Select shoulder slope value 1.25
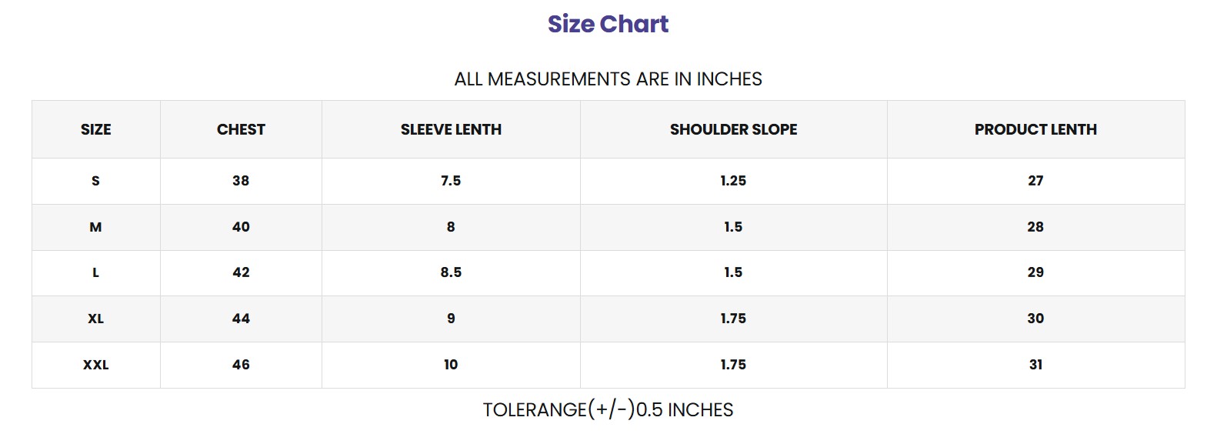This screenshot has height=444, width=1217. 733,181
